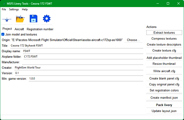Click Update layout.json button

[164, 111]
